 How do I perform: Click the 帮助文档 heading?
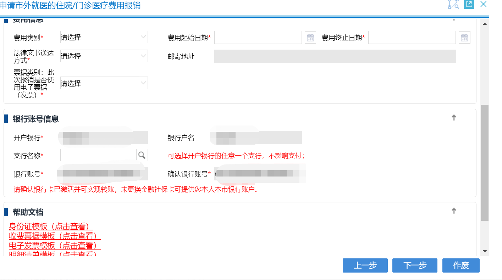click(x=28, y=212)
